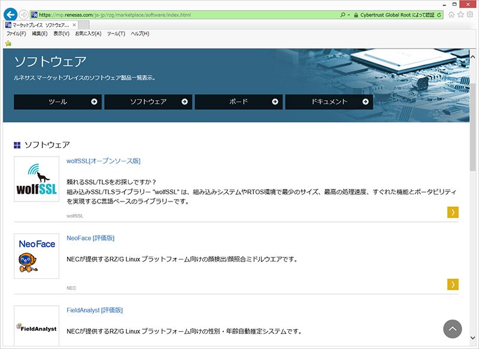Click the round back-to-top button
Viewport: 479px width, 349px height.
coord(453,329)
